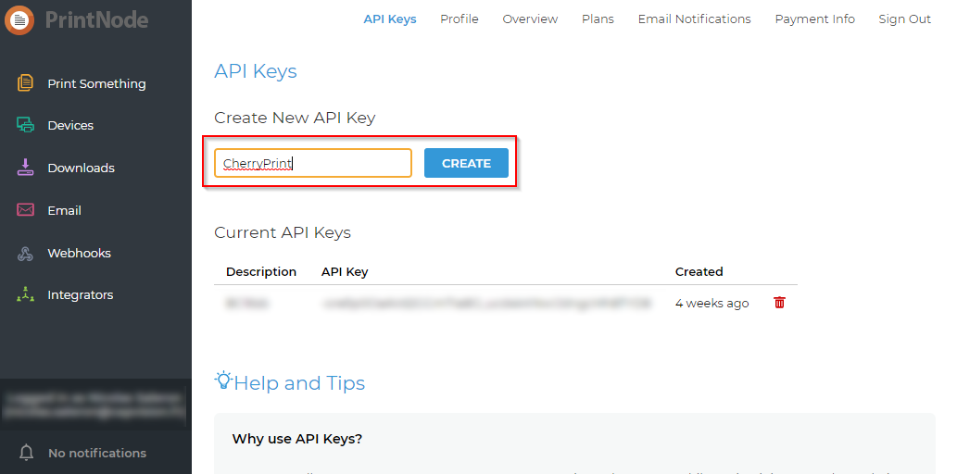This screenshot has width=957, height=474.
Task: Switch to the Profile tab
Action: [x=460, y=19]
